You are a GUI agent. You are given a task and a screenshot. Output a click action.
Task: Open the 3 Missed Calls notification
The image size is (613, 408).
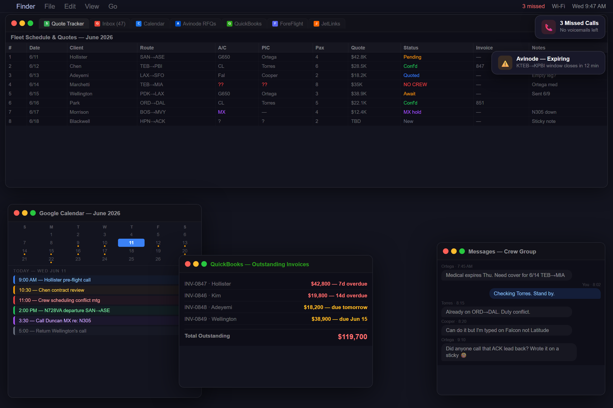coord(570,27)
